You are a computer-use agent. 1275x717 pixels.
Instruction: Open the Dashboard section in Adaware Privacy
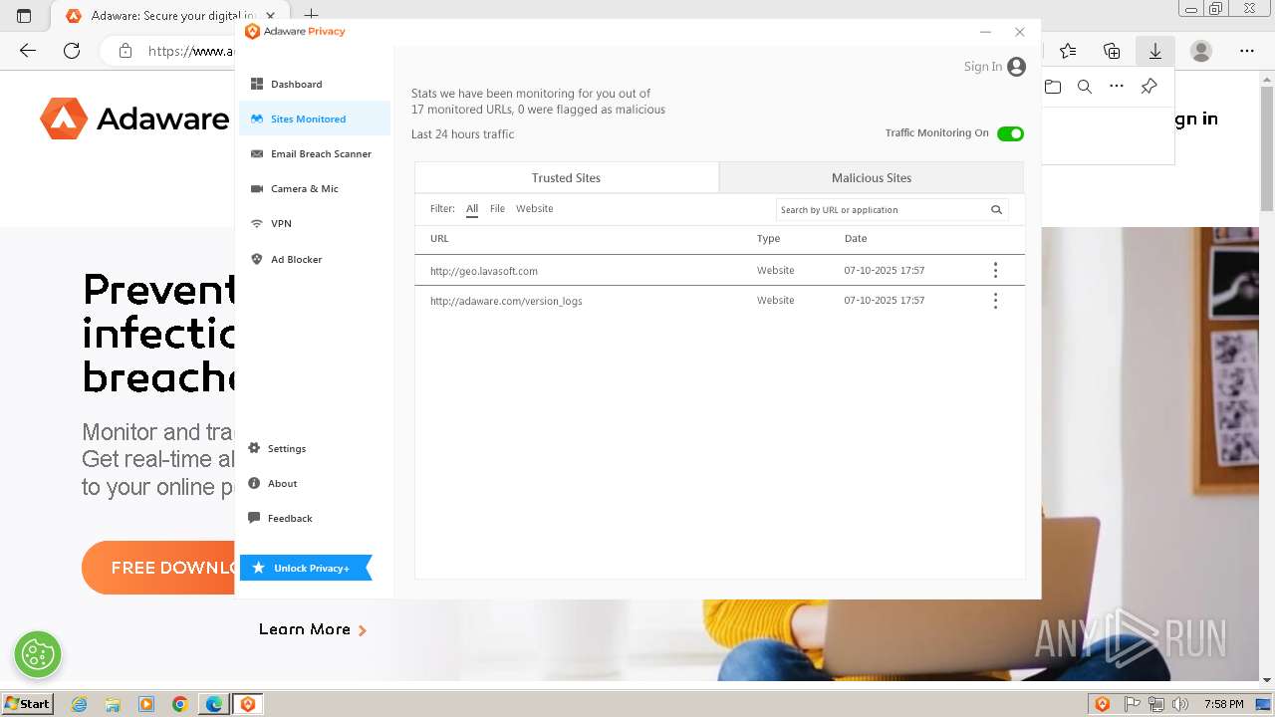(x=314, y=84)
